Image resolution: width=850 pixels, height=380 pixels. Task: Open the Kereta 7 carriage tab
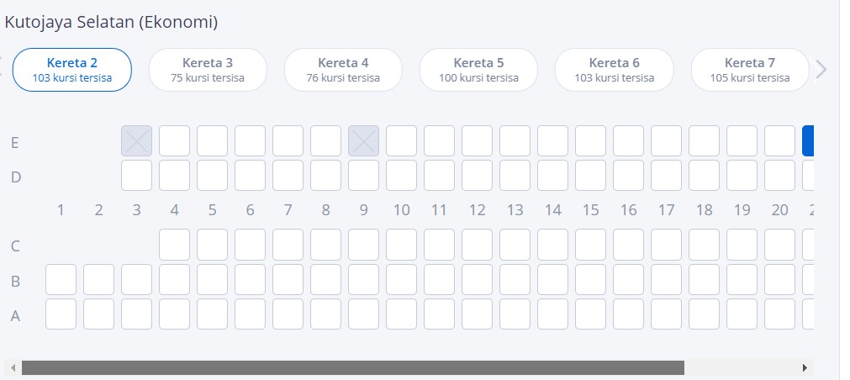(x=749, y=70)
